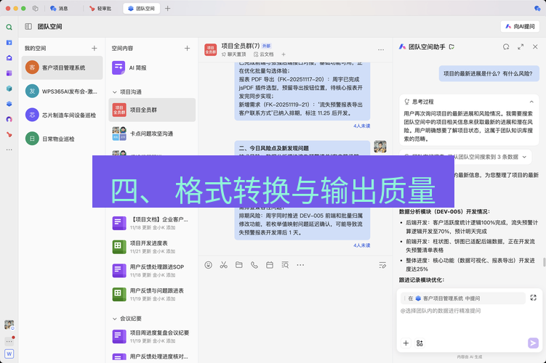Viewport: 546px width, 363px height.
Task: Click 聊天置顶 in chat header
Action: (233, 54)
